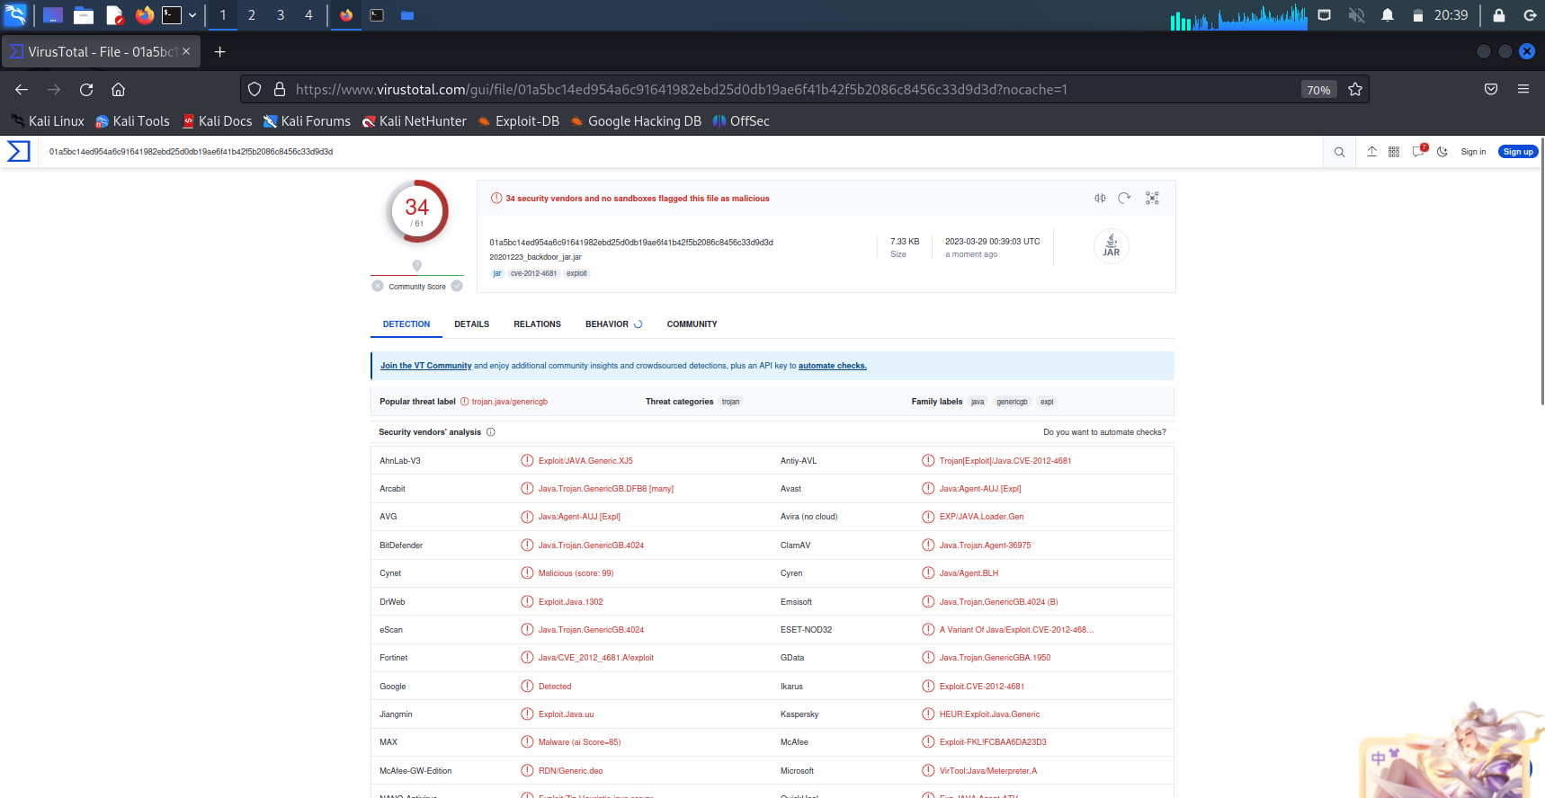
Task: Bookmark this page with the star
Action: click(1355, 89)
